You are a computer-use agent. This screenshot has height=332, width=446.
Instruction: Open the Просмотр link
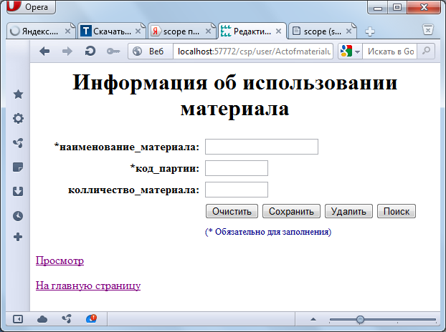click(x=60, y=260)
